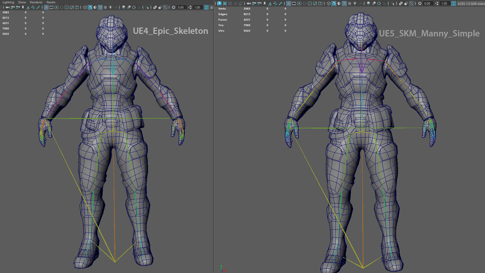Toggle ambient occlusion icon in UE4_Epic_Skeleton panel
Image resolution: width=485 pixels, height=273 pixels.
[123, 7]
